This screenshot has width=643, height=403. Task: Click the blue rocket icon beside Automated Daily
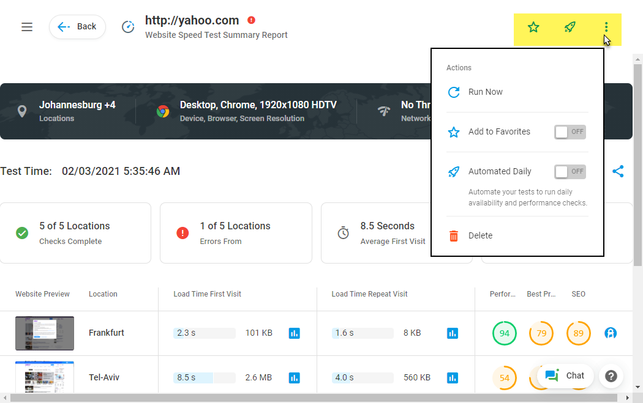[x=454, y=172]
